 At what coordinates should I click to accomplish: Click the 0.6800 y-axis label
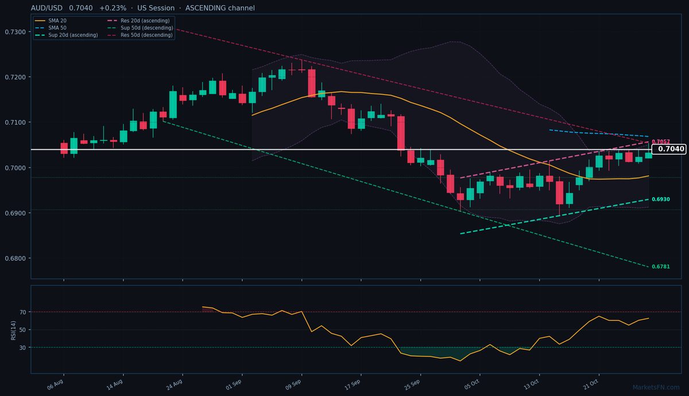[15, 258]
